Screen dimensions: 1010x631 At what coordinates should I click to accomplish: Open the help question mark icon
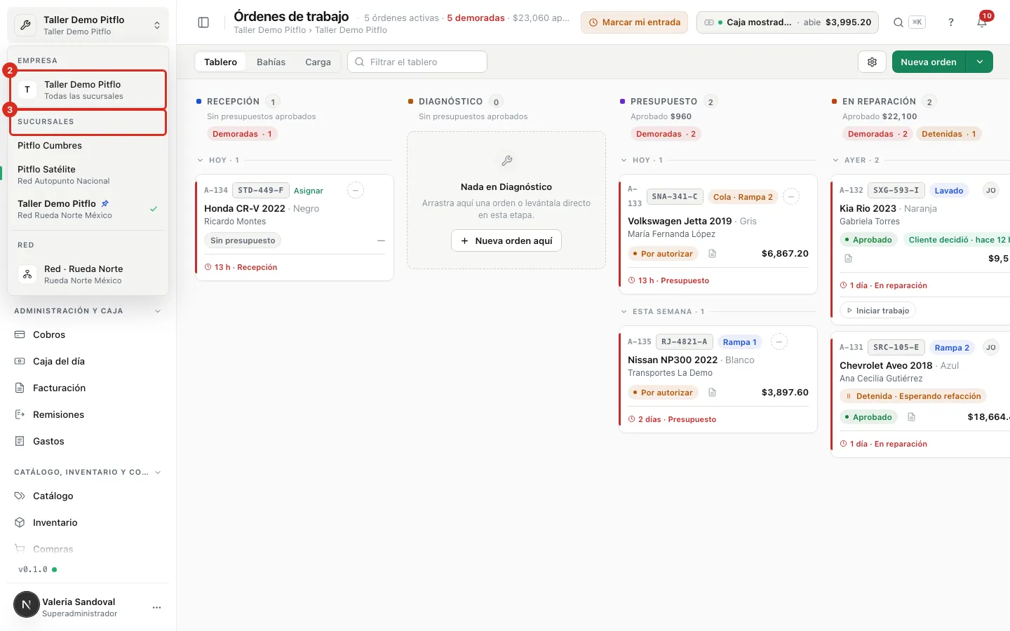(x=951, y=22)
